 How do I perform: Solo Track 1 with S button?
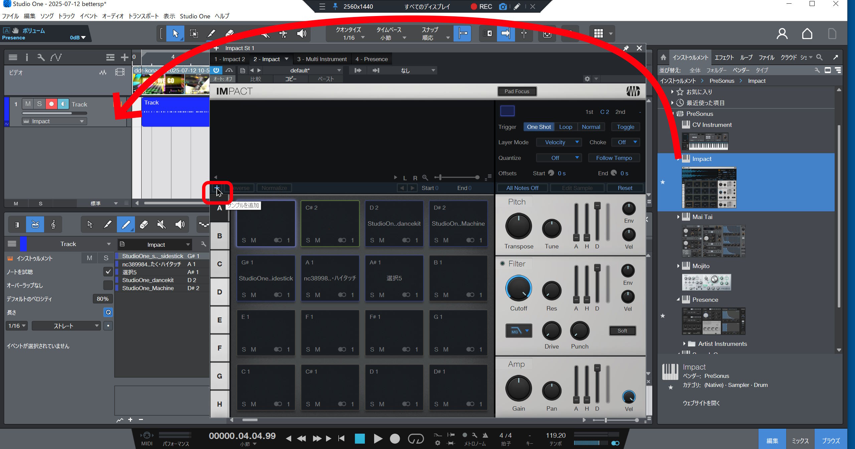click(39, 104)
